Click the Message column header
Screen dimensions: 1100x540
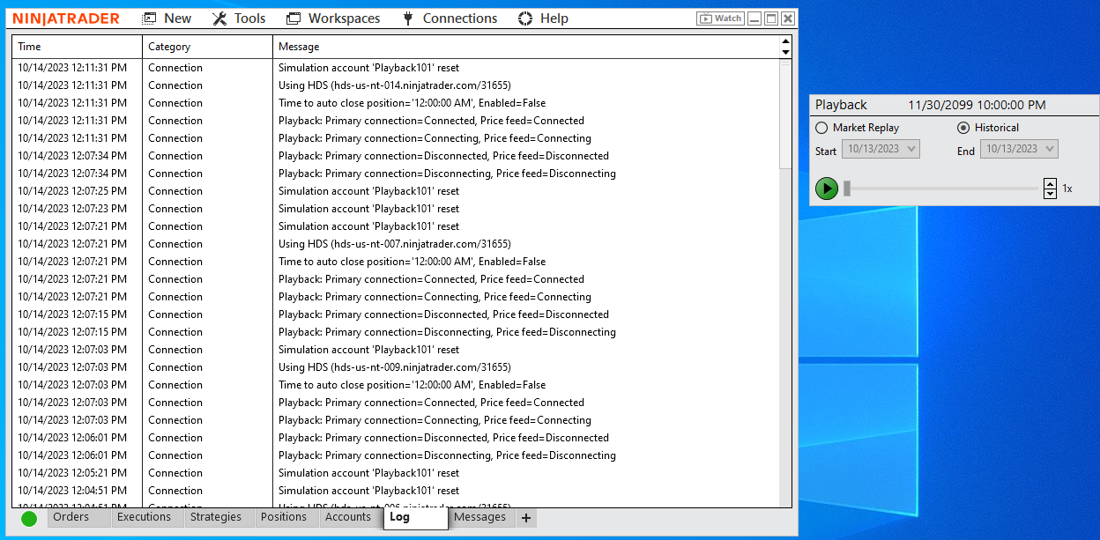coord(526,47)
